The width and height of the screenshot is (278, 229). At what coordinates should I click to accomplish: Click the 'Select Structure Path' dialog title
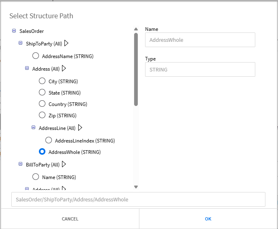pyautogui.click(x=41, y=16)
